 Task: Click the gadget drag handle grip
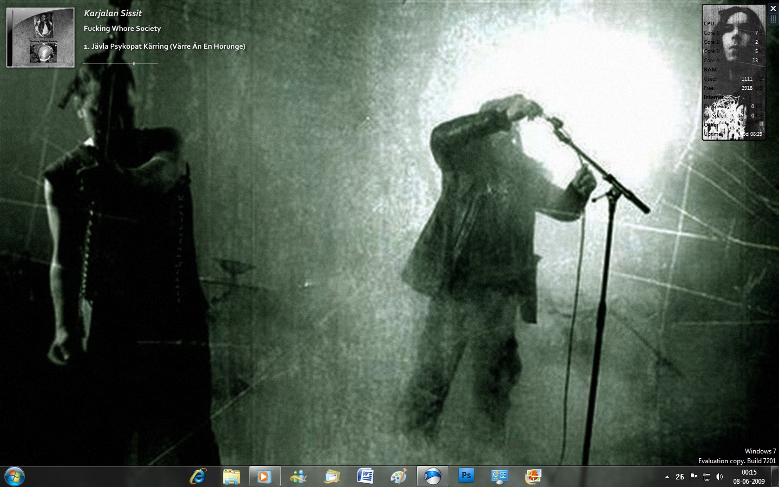pos(773,19)
